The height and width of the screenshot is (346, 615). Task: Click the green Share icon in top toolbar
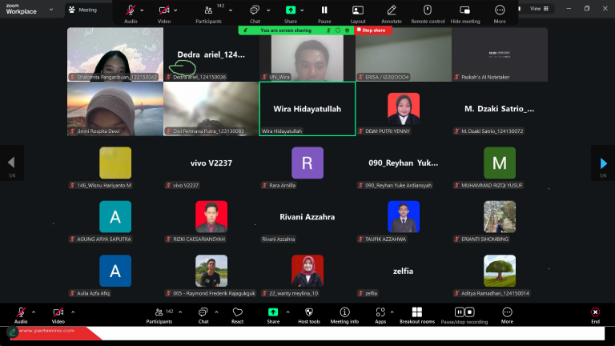[x=291, y=10]
